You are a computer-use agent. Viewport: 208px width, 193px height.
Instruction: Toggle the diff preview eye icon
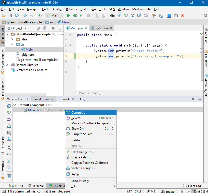pos(9,154)
